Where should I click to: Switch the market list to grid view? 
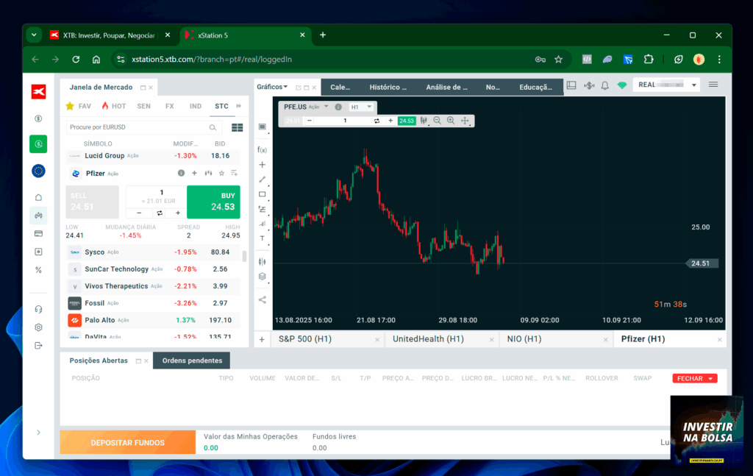(238, 127)
